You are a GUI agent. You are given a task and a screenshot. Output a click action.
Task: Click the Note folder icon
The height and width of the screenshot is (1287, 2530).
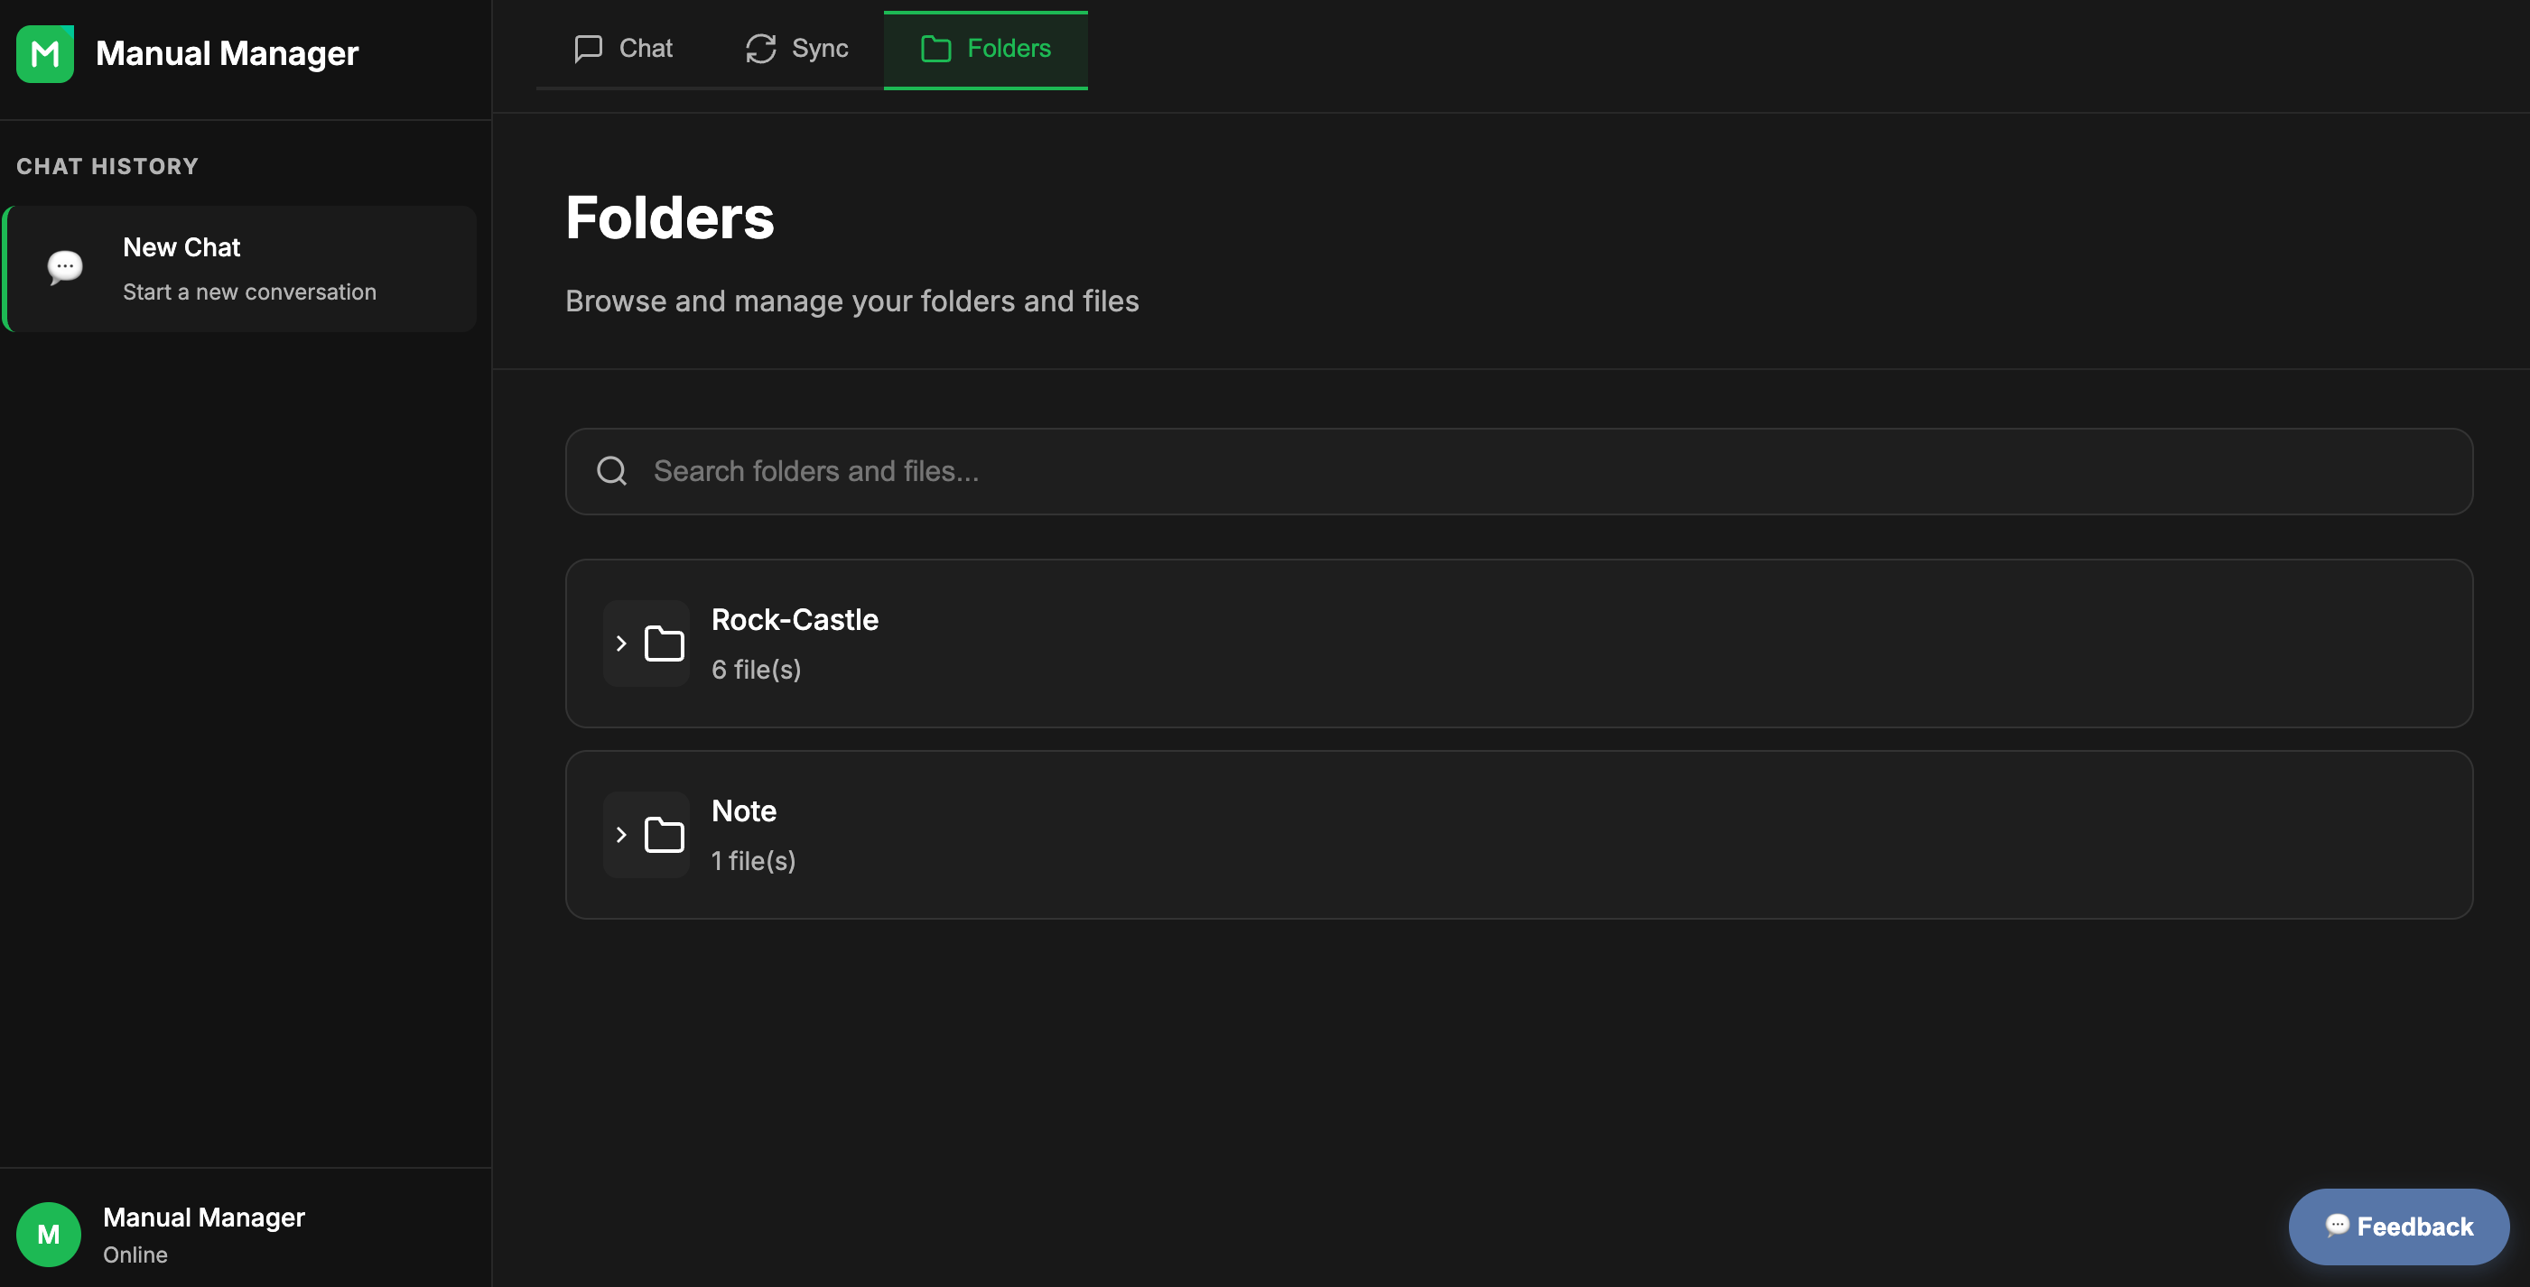coord(664,835)
